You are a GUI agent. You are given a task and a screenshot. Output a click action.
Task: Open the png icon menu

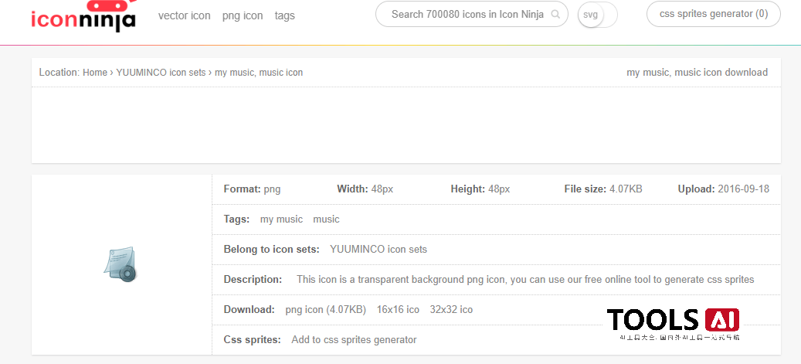point(243,15)
